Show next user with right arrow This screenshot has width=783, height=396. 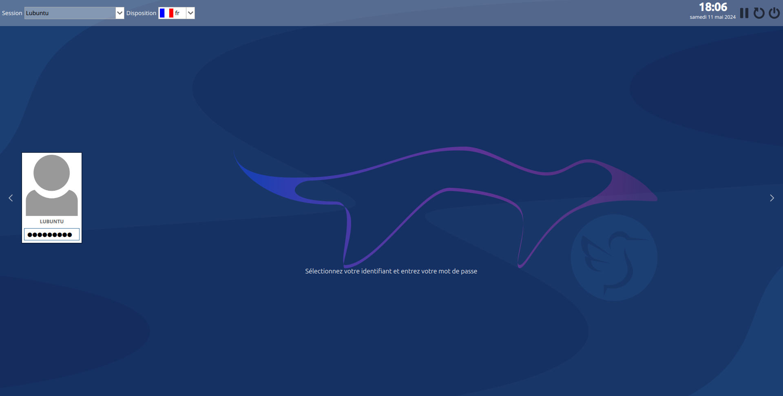coord(772,198)
